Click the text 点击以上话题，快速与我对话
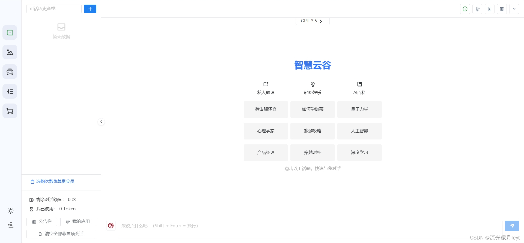This screenshot has height=243, width=524. coord(312,169)
